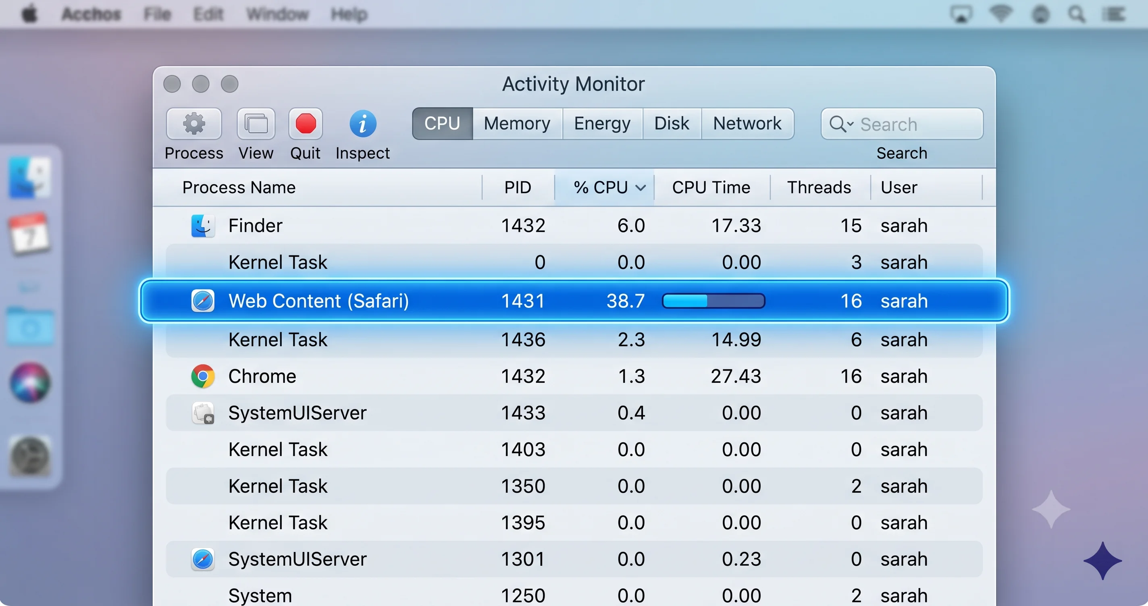
Task: Open Siri from the Dock
Action: pos(30,383)
